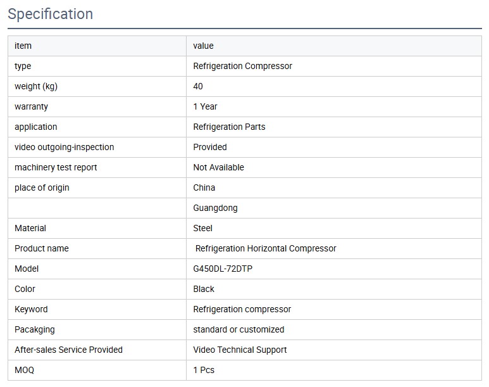Select the 'Model' row label
This screenshot has height=387, width=489.
click(27, 269)
